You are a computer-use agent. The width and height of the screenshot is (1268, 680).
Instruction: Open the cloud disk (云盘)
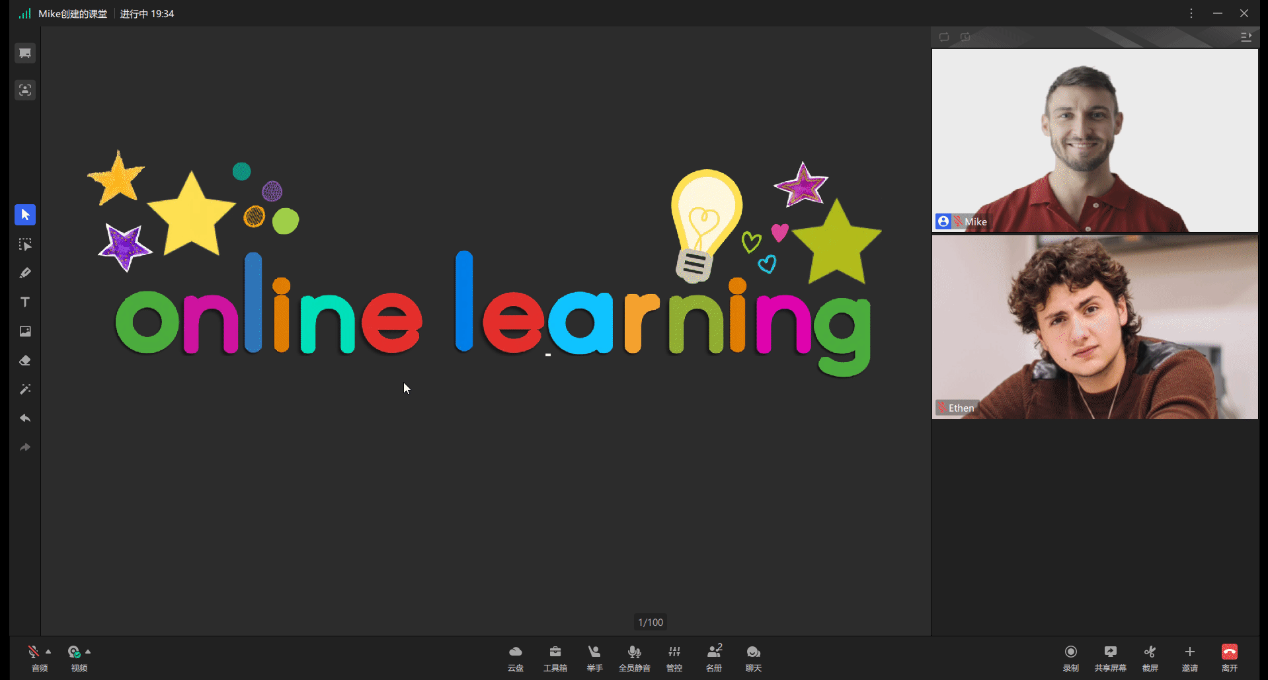(516, 658)
